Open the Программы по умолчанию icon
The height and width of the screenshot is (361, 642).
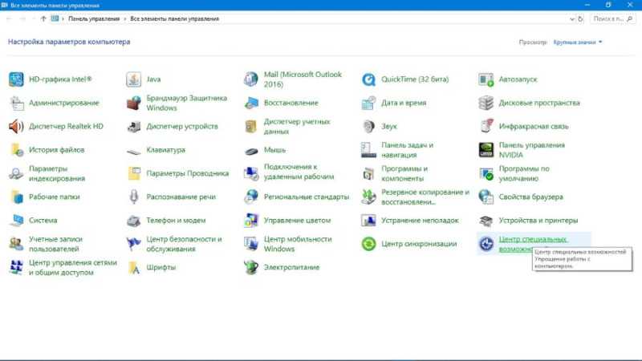click(486, 173)
